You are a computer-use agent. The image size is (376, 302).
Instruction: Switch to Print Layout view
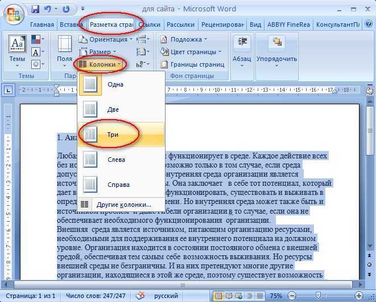(218, 296)
